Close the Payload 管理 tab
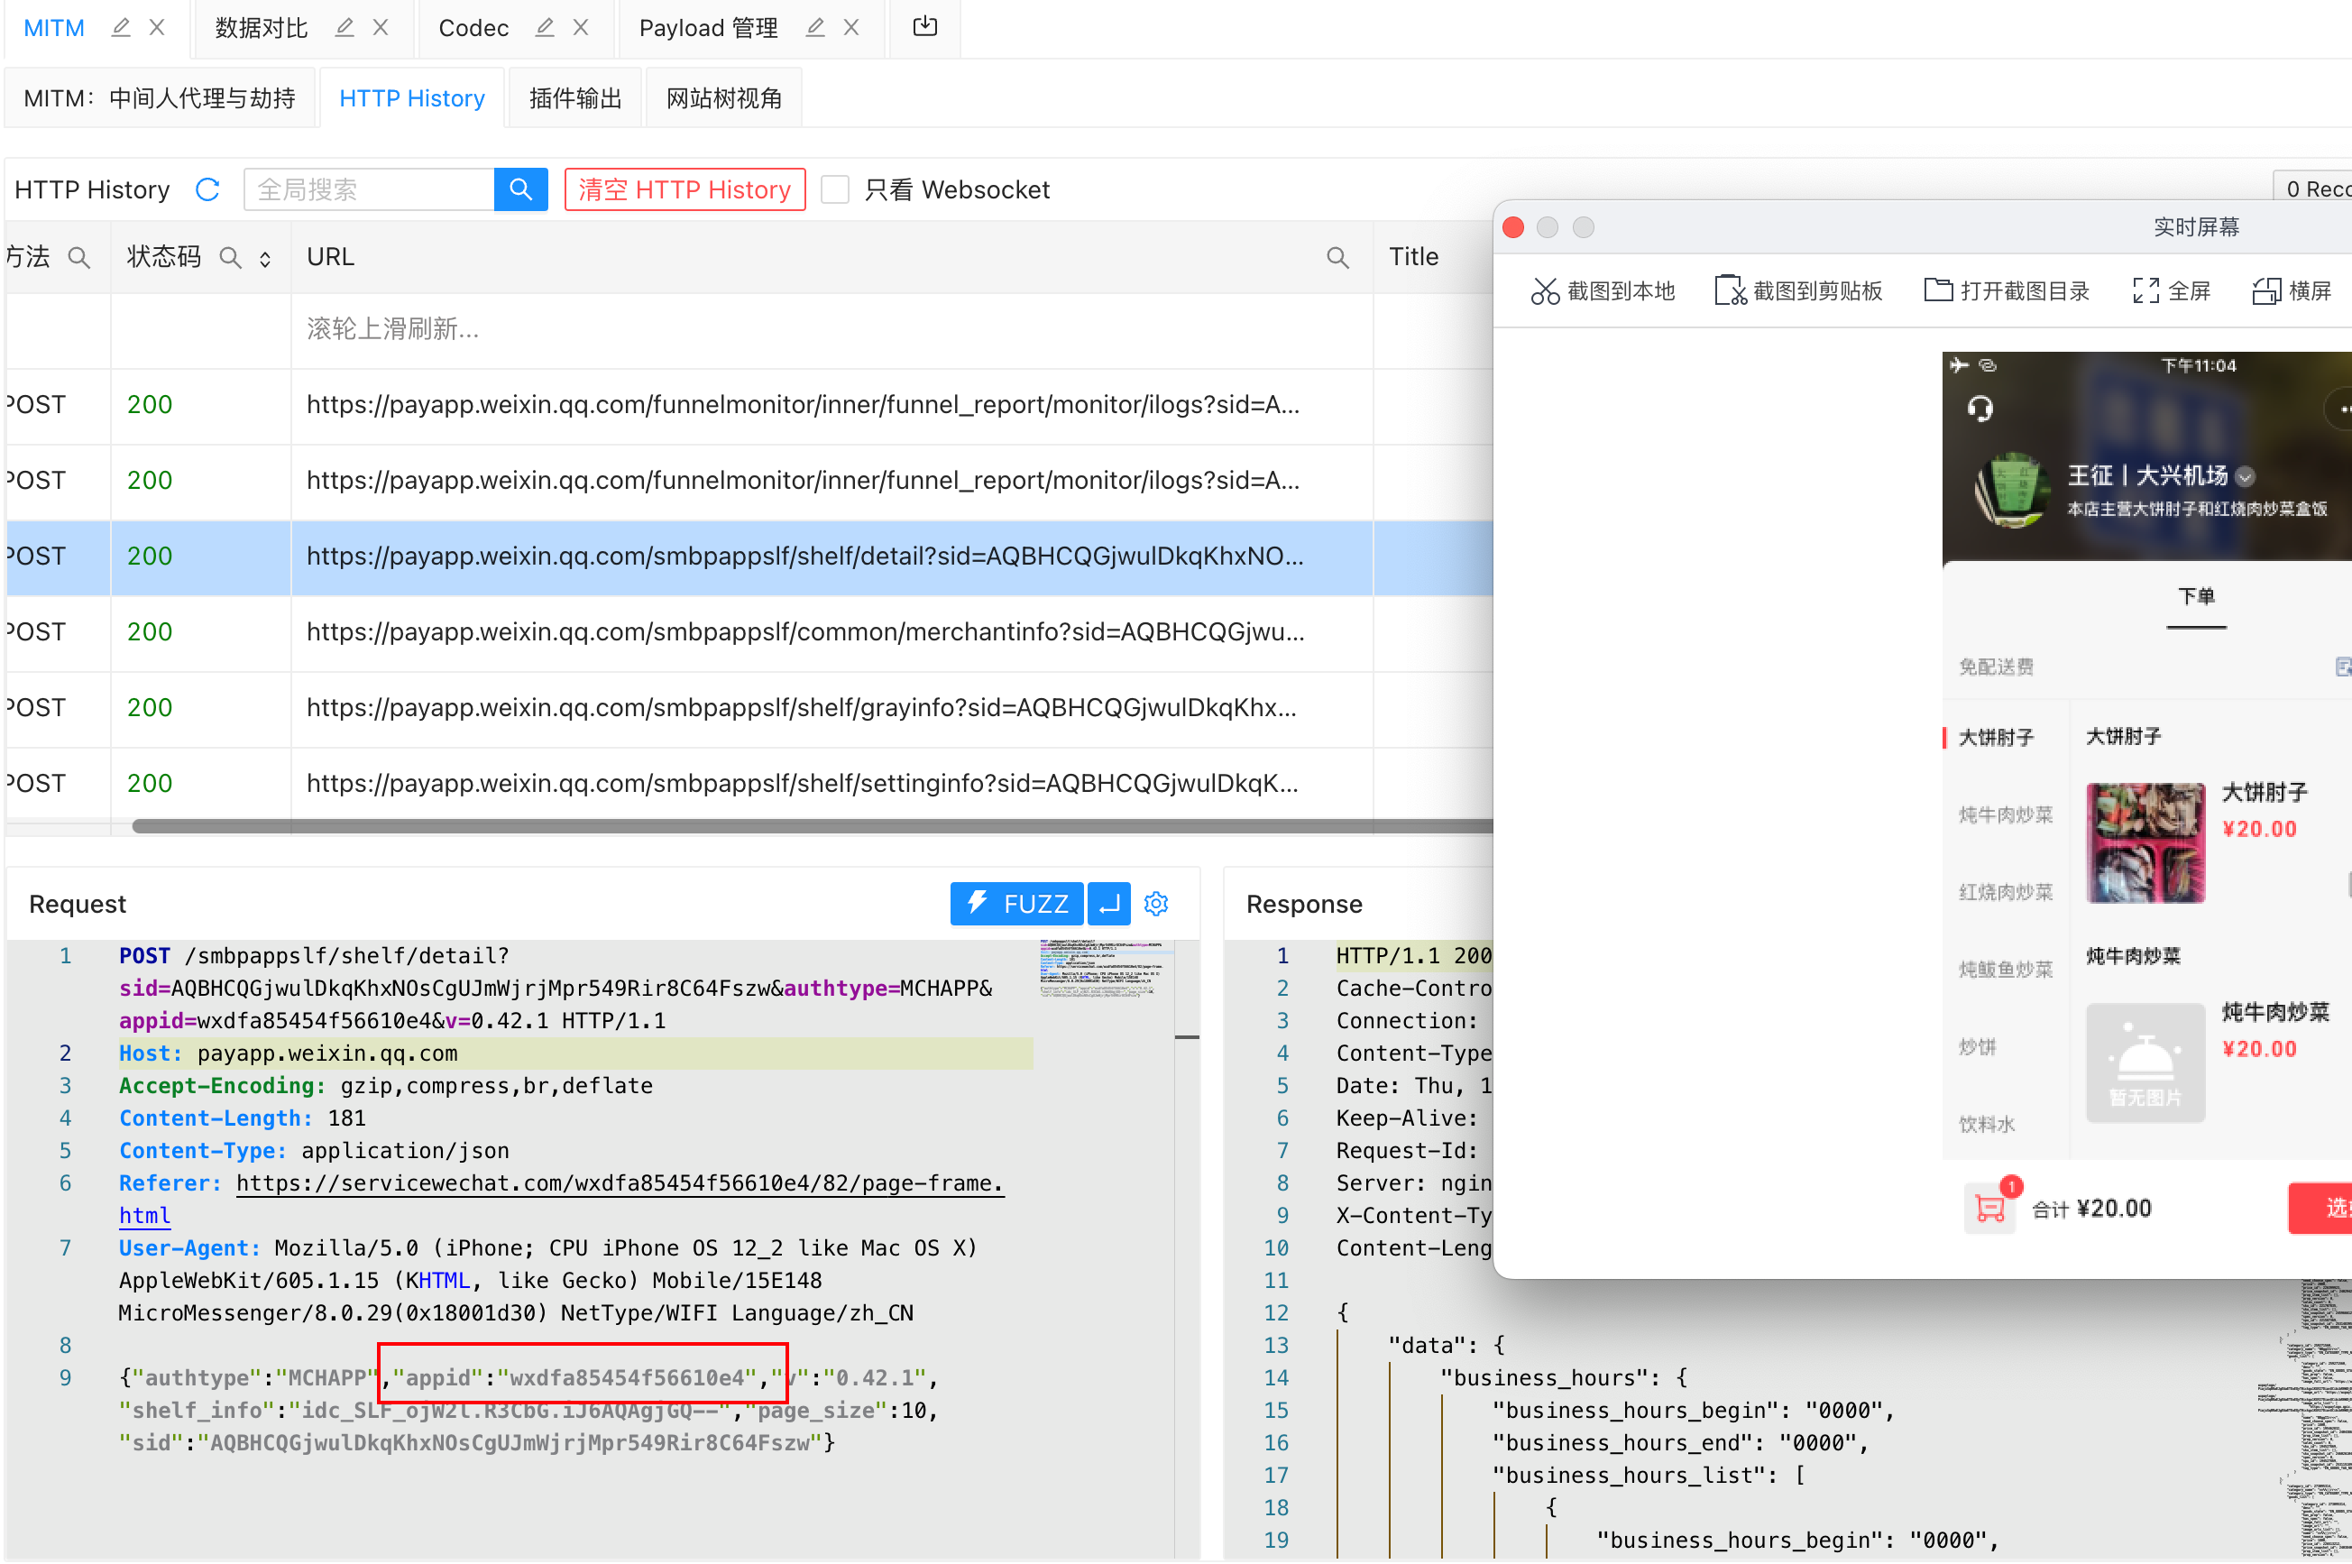Screen dimensions: 2352x1564 851,28
